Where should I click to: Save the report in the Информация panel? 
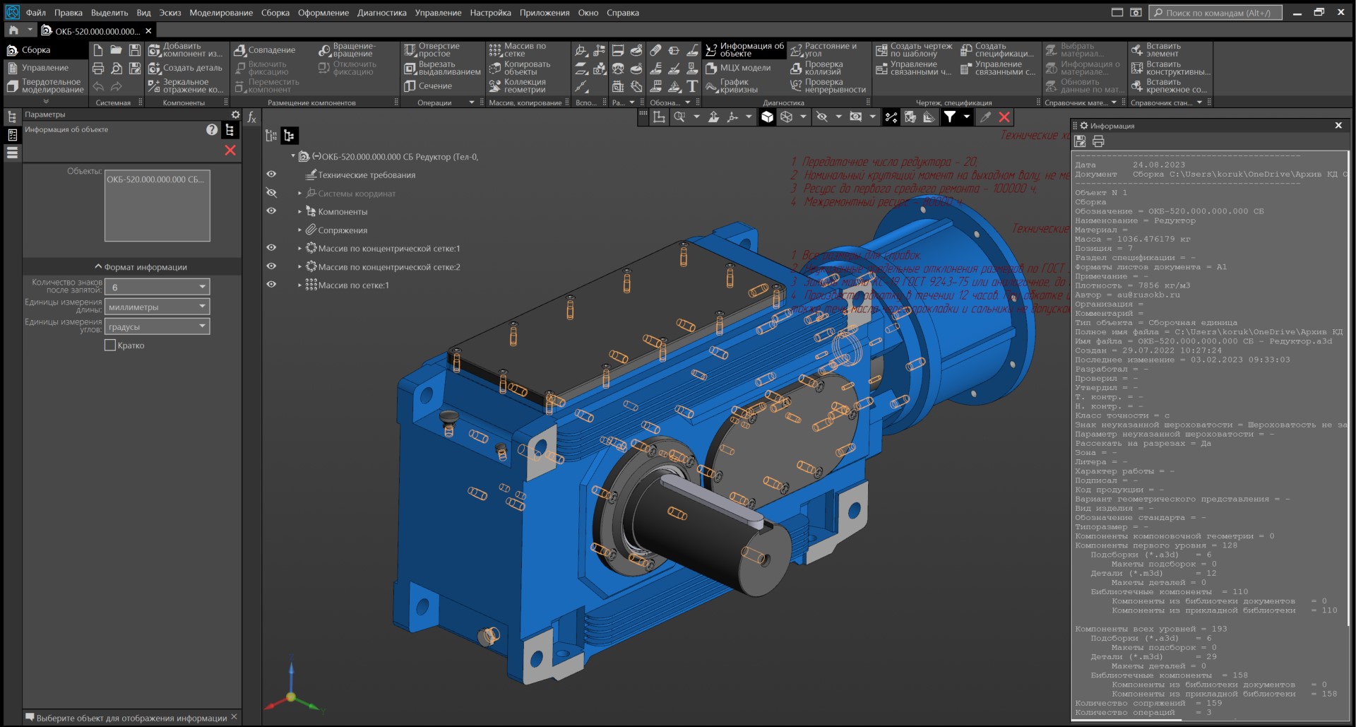click(x=1081, y=141)
